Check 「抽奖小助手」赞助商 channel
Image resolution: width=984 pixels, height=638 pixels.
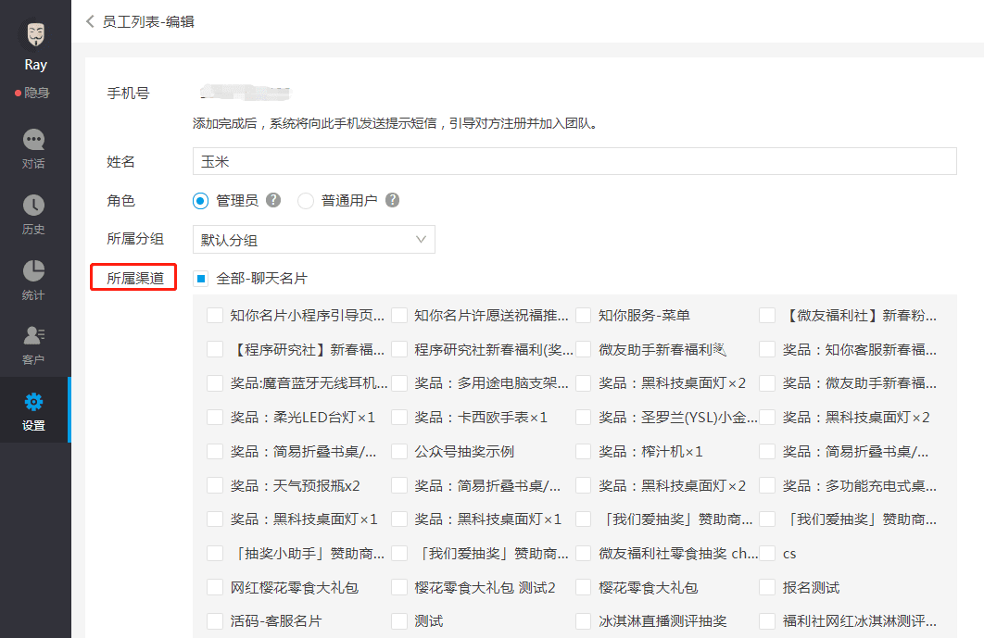[215, 553]
